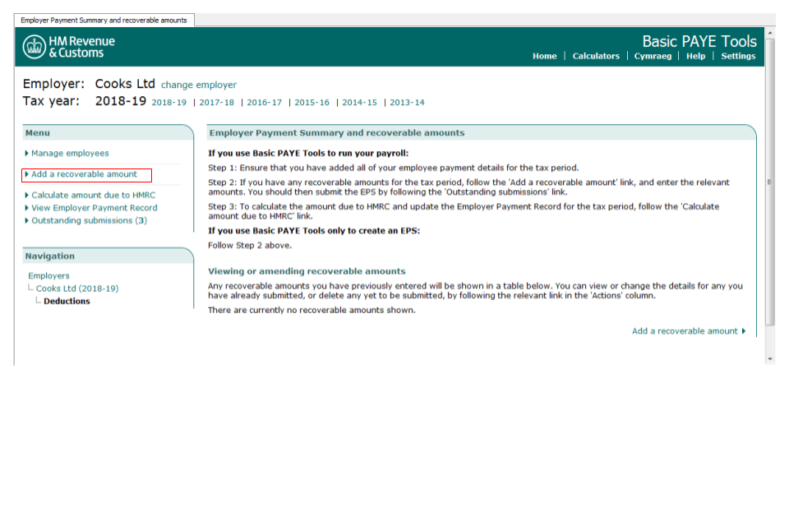Click the HM Revenue & Customs crown logo
Screen dimensions: 789x526
[x=35, y=47]
